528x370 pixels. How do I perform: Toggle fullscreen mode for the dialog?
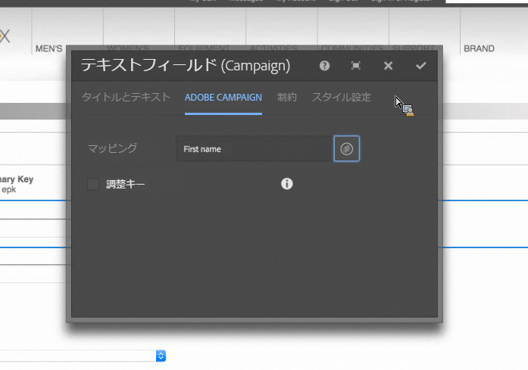(x=355, y=66)
